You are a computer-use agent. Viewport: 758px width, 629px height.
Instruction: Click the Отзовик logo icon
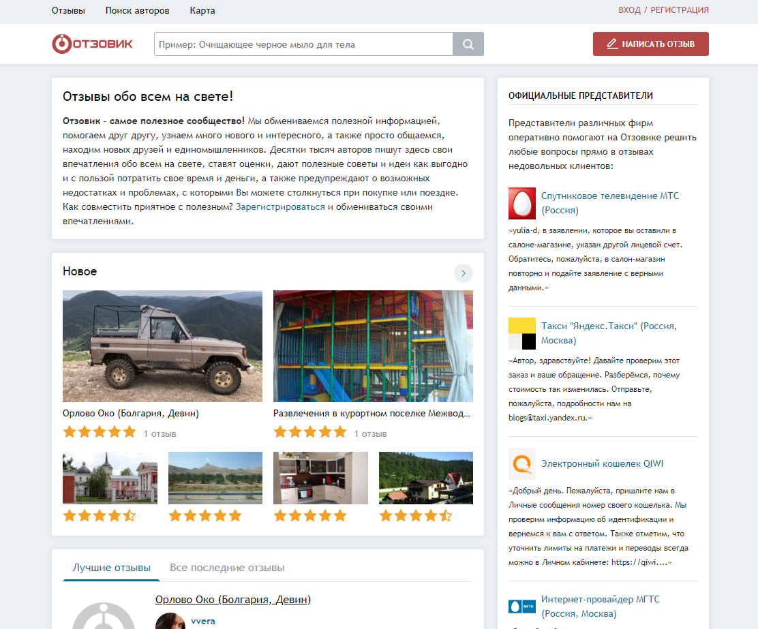click(61, 44)
